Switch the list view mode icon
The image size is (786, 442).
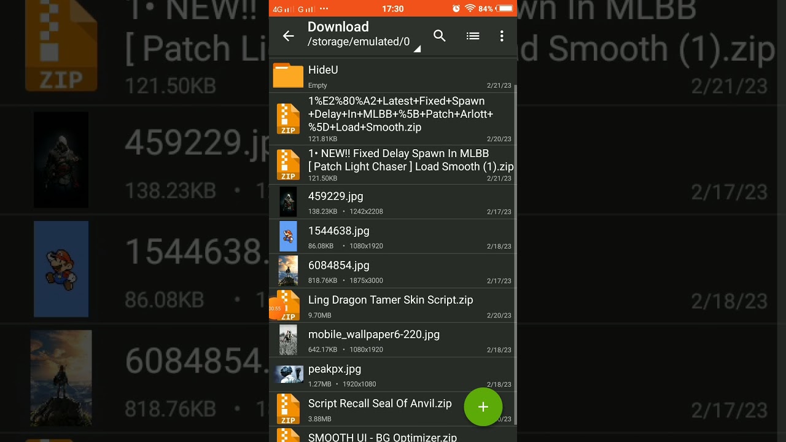click(473, 36)
